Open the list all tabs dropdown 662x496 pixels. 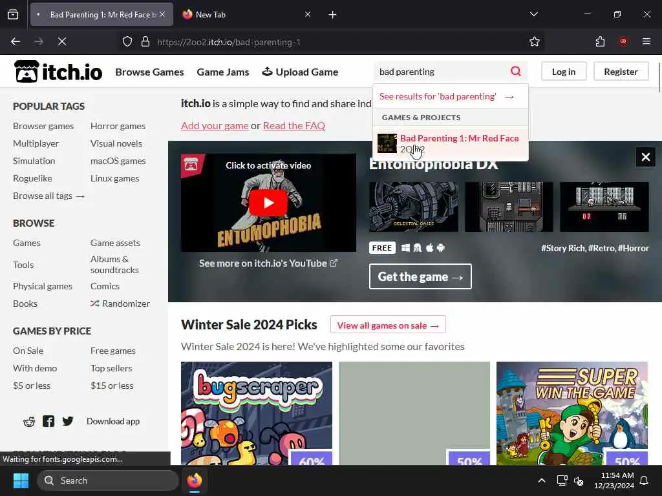pos(533,14)
